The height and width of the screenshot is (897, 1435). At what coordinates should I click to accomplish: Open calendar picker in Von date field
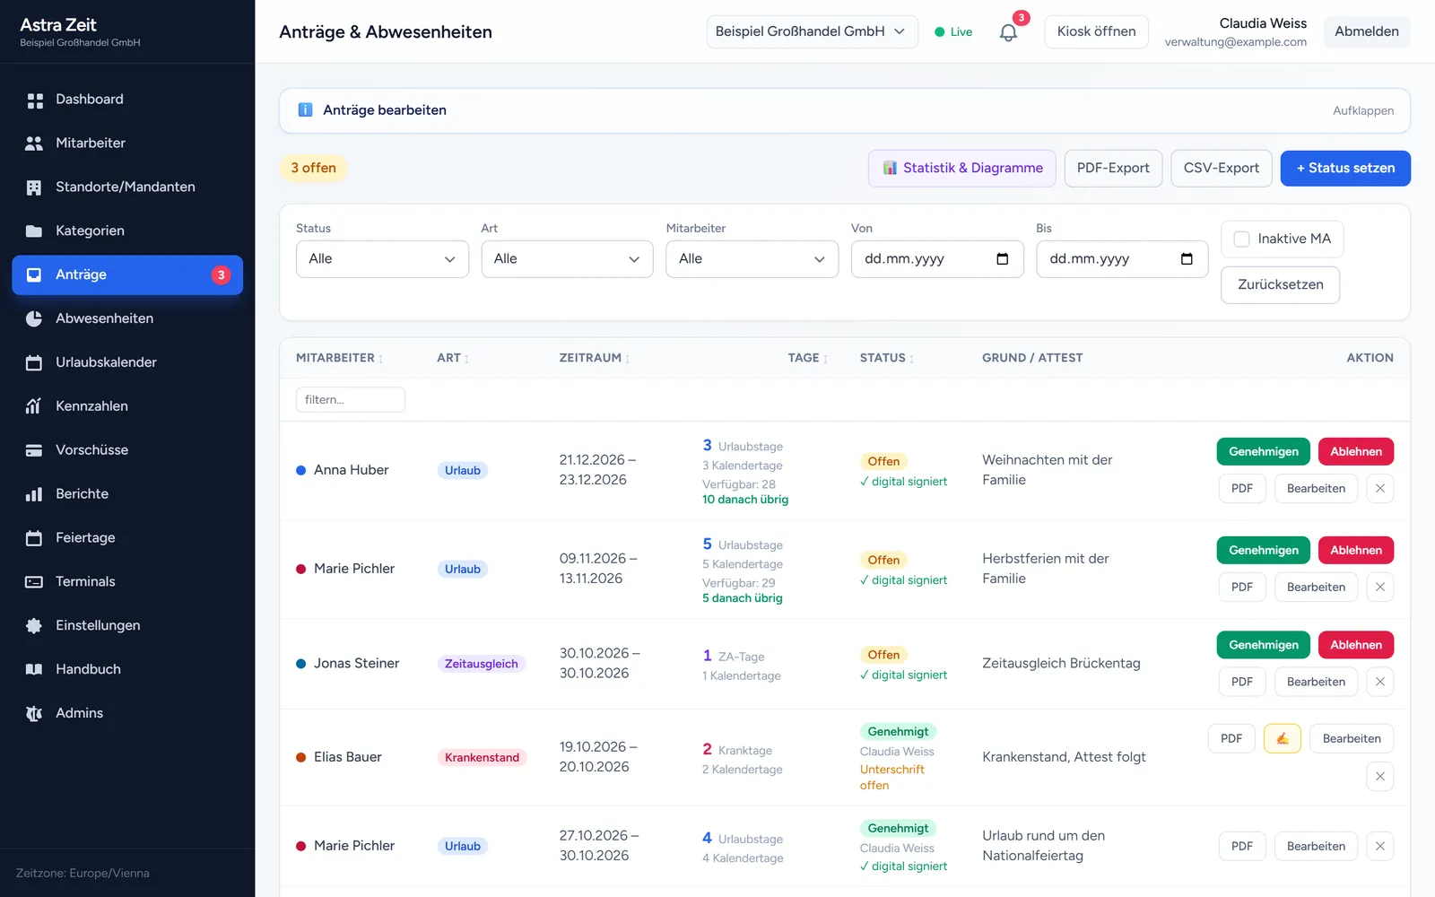pyautogui.click(x=1003, y=259)
